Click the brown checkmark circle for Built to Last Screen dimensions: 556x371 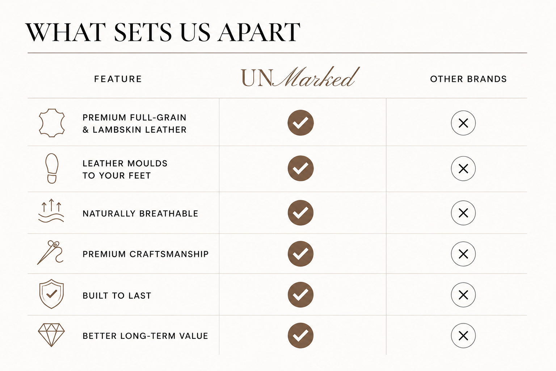pyautogui.click(x=300, y=295)
